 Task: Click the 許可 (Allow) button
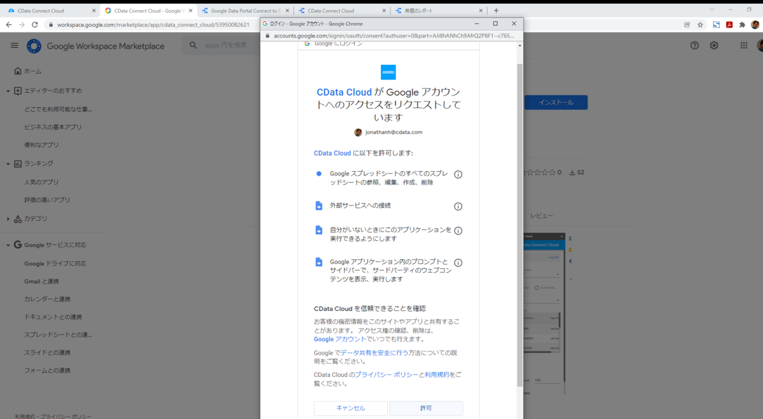click(x=426, y=408)
